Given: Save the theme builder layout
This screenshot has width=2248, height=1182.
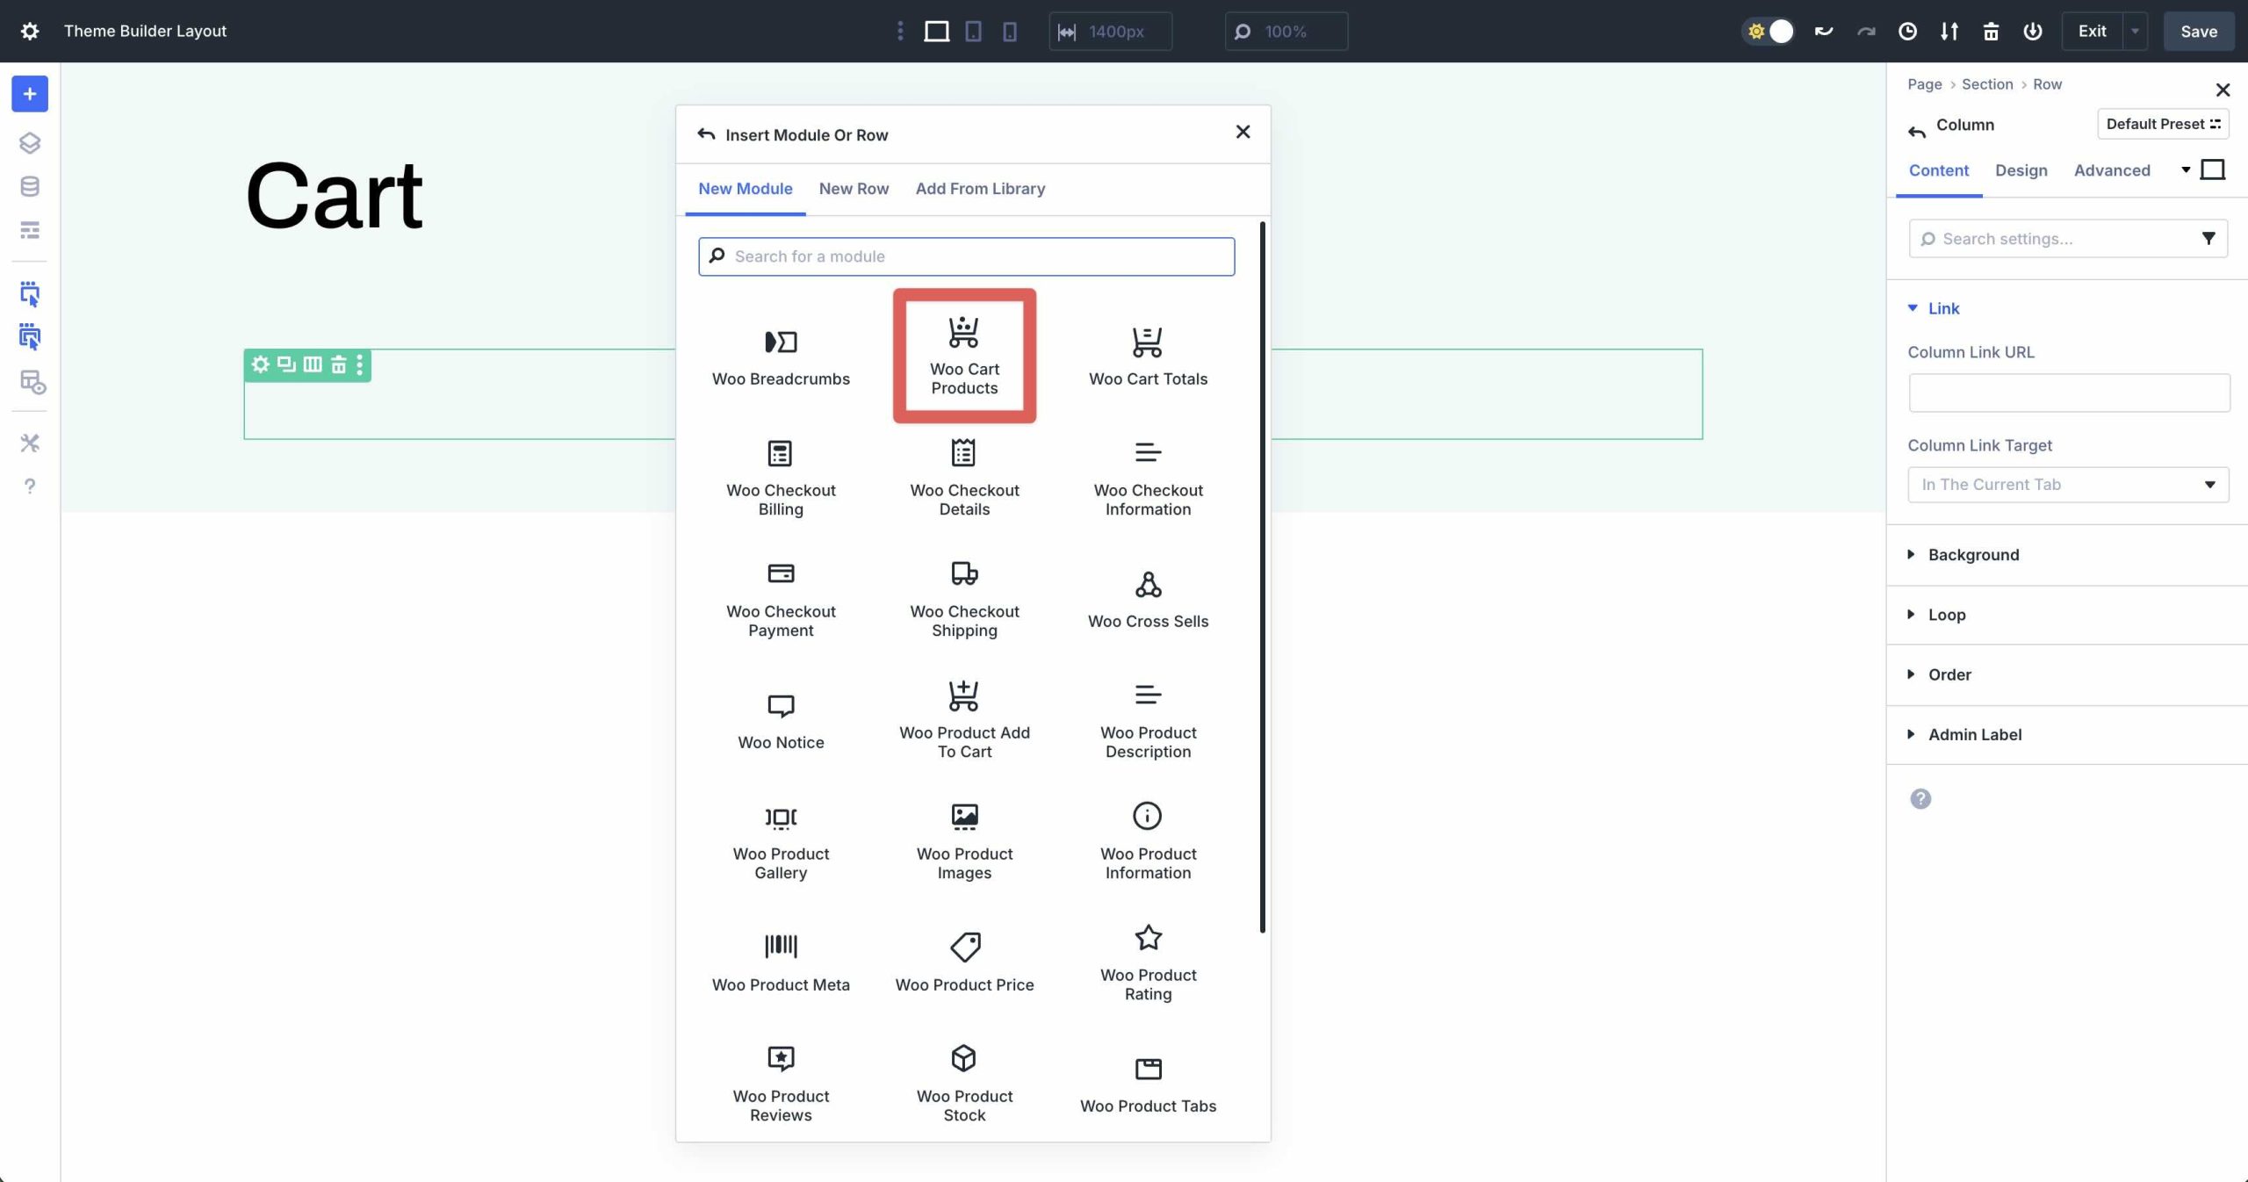Looking at the screenshot, I should coord(2198,31).
